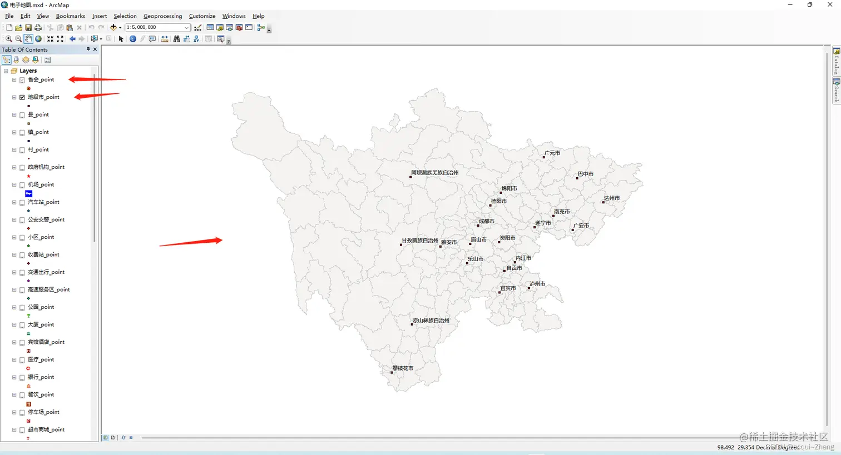Enable 公安交警_point layer visibility

click(22, 220)
